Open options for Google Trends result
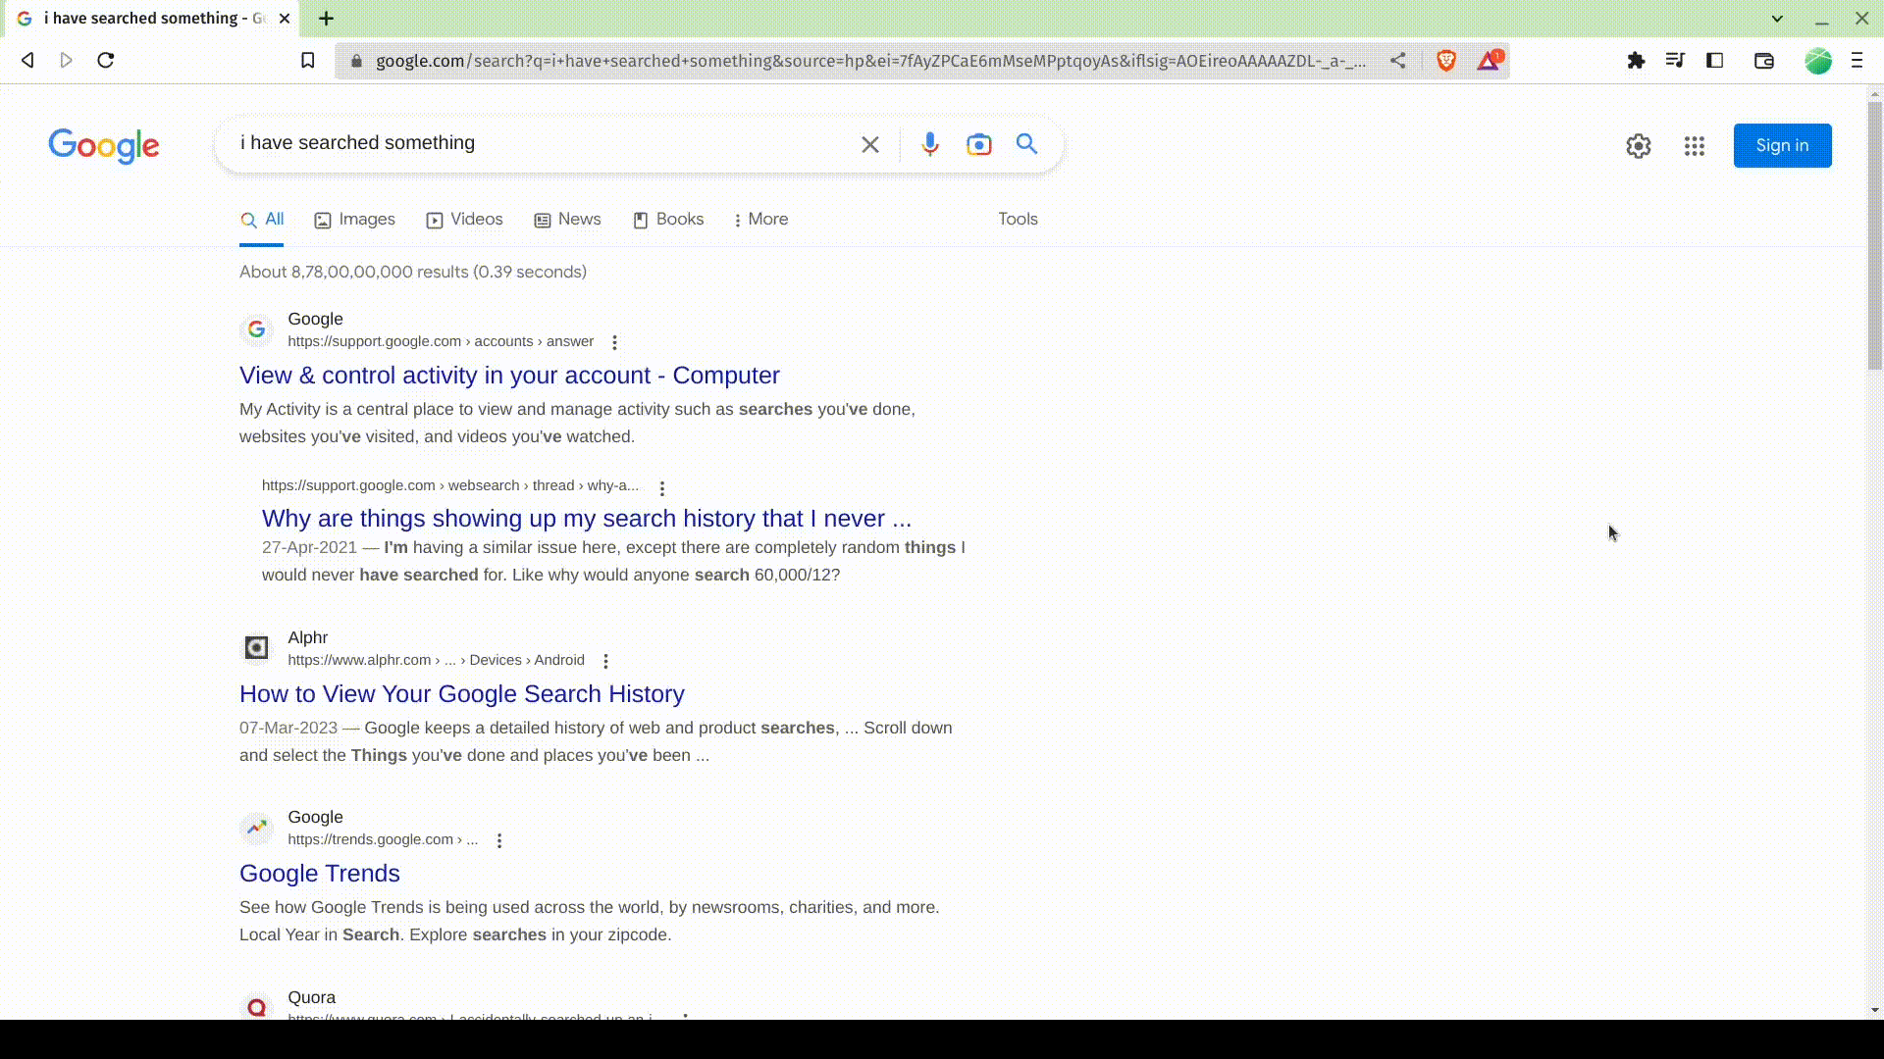Viewport: 1884px width, 1059px height. coord(499,840)
